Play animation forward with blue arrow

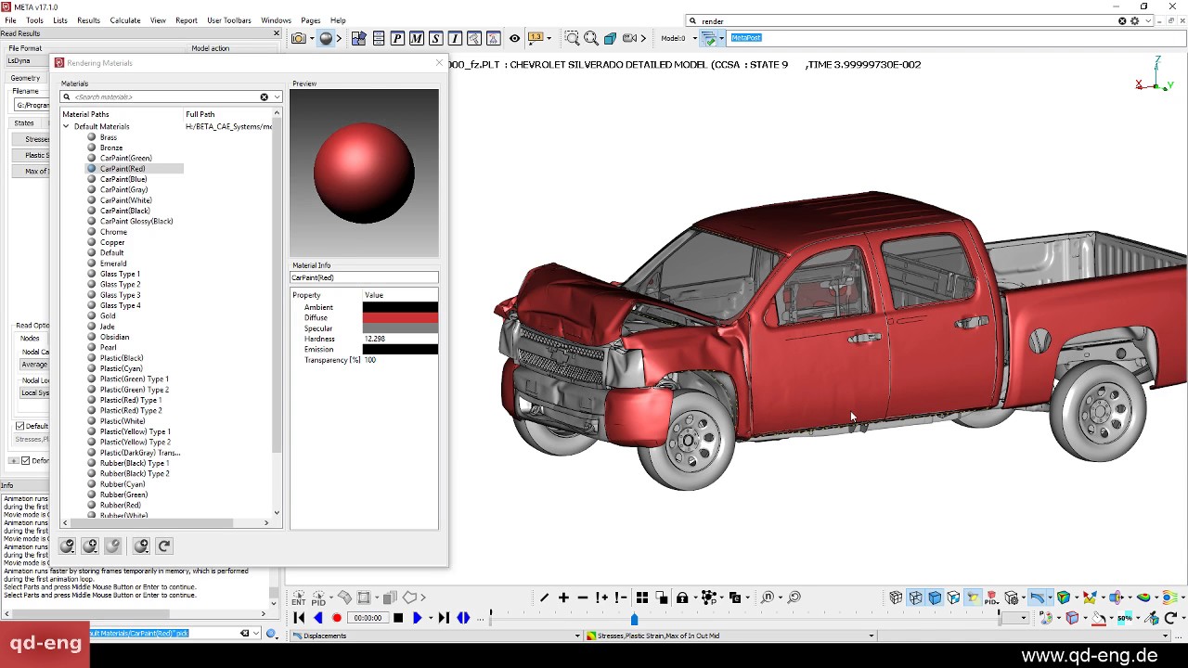tap(417, 618)
